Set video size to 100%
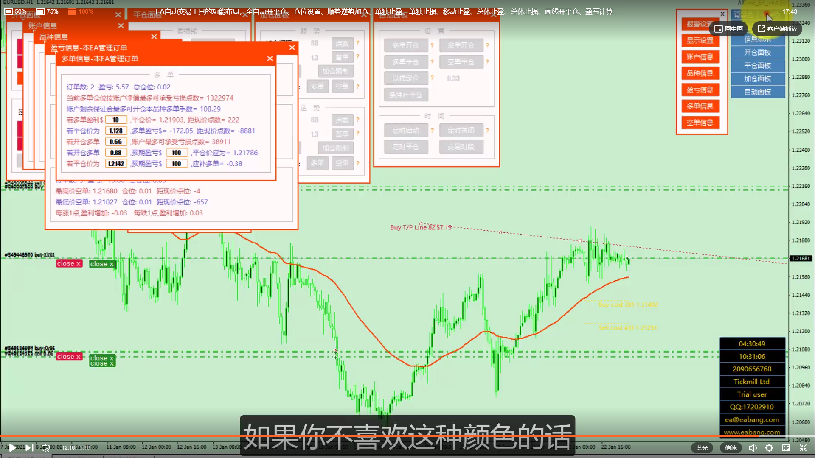 click(81, 11)
